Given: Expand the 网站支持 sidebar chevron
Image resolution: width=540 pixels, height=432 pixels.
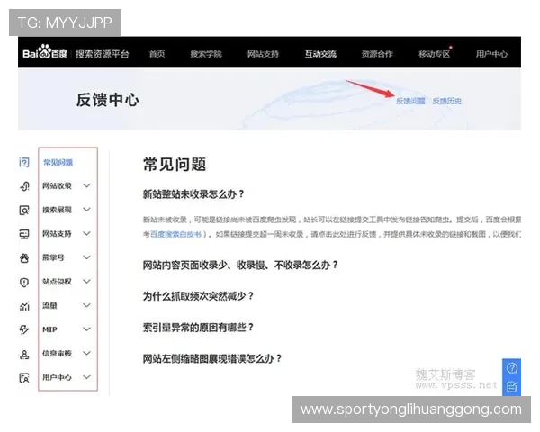Looking at the screenshot, I should click(86, 234).
